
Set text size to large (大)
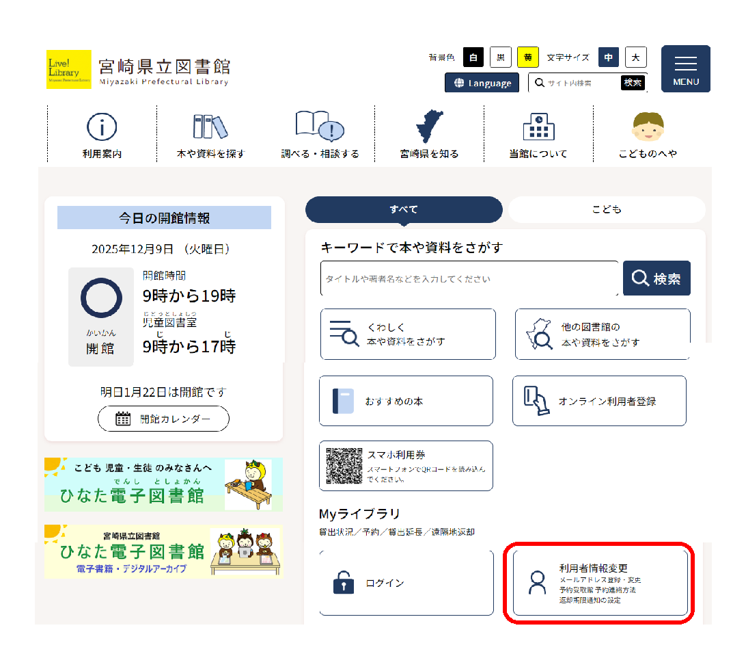635,57
